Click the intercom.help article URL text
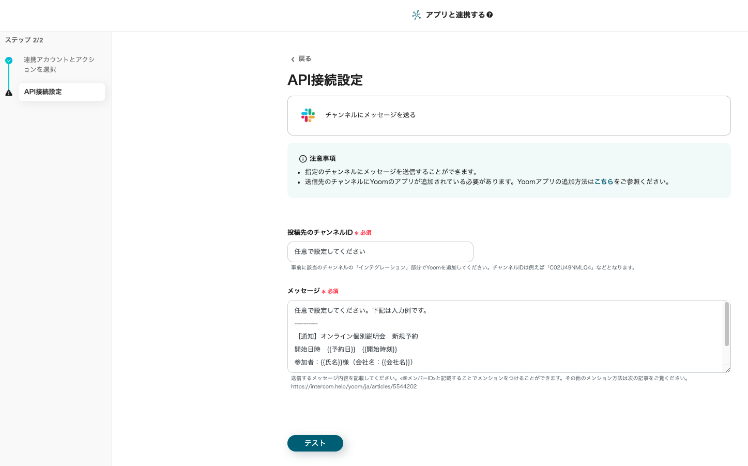Viewport: 748px width, 466px height. (354, 387)
